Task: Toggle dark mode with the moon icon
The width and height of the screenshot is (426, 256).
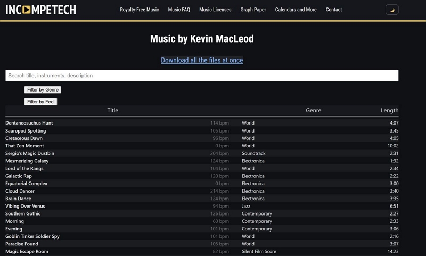Action: 392,10
